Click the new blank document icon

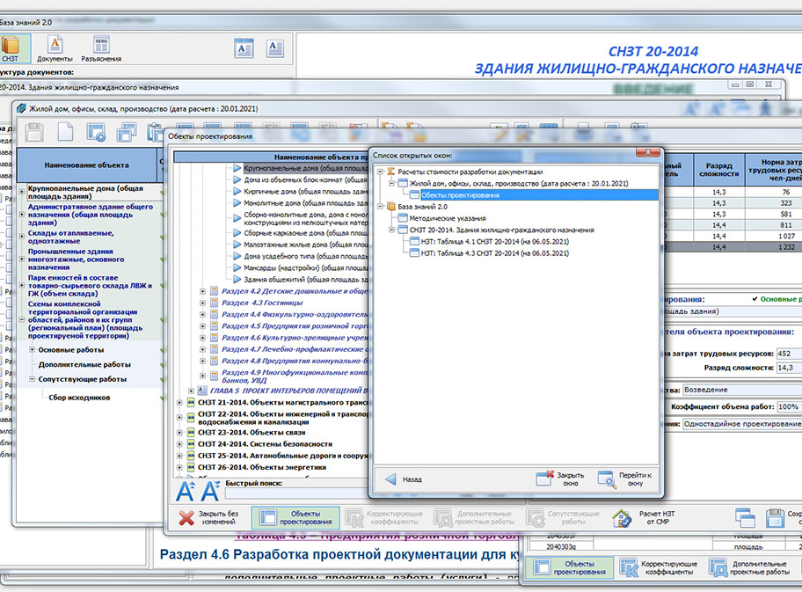click(65, 132)
